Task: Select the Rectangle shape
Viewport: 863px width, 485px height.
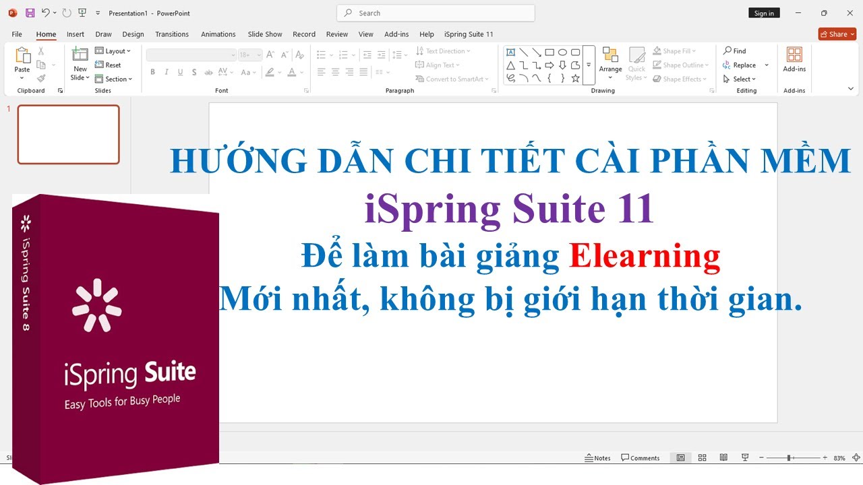Action: pos(549,52)
